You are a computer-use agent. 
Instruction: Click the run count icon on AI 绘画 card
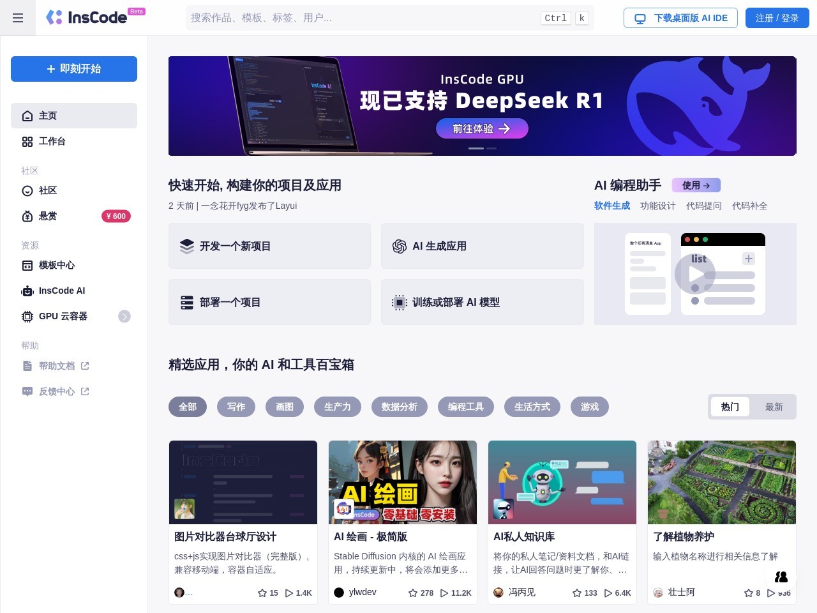[444, 593]
